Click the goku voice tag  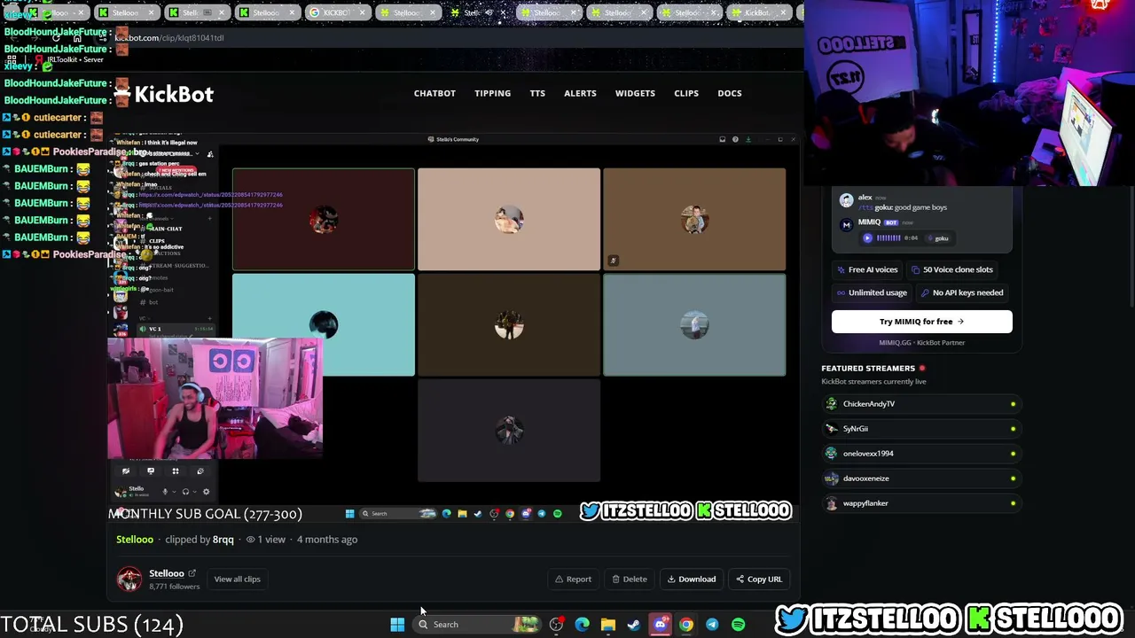(x=938, y=238)
